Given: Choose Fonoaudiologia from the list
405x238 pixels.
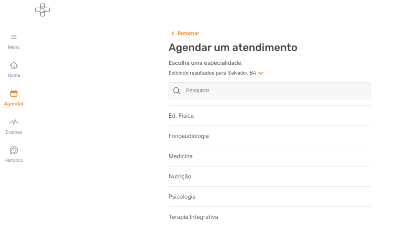Looking at the screenshot, I should coord(270,136).
